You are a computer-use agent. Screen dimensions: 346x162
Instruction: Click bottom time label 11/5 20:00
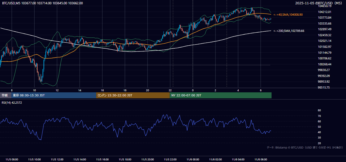click(148, 159)
